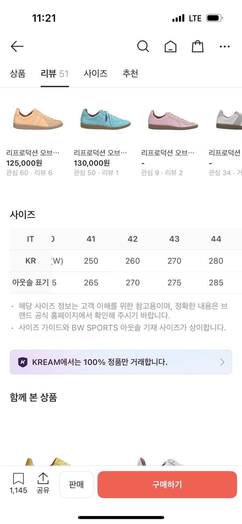242x524 pixels.
Task: Open the shopping bag icon
Action: click(x=197, y=46)
